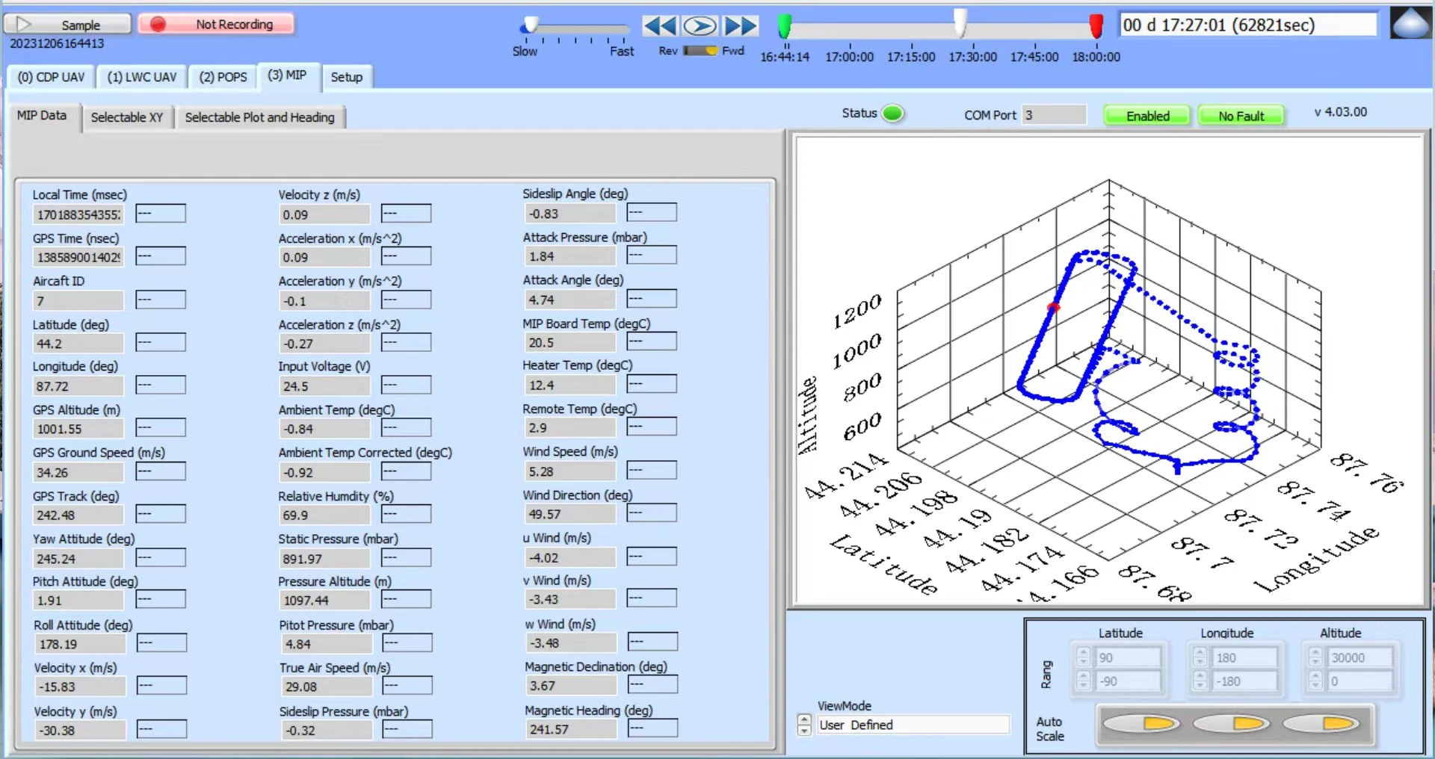Click the droplet logo in top-right corner
The image size is (1435, 759).
[x=1410, y=23]
